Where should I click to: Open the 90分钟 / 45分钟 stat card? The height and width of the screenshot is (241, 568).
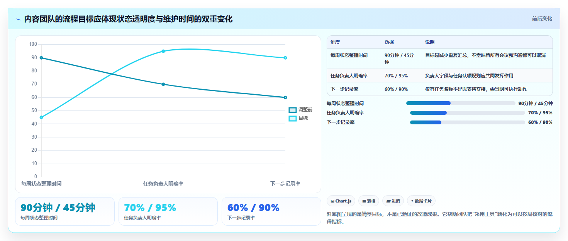(65, 211)
